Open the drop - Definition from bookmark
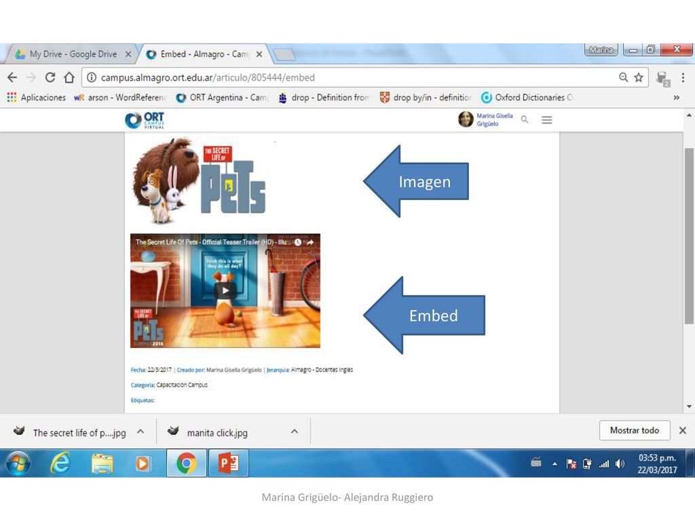 pyautogui.click(x=324, y=98)
